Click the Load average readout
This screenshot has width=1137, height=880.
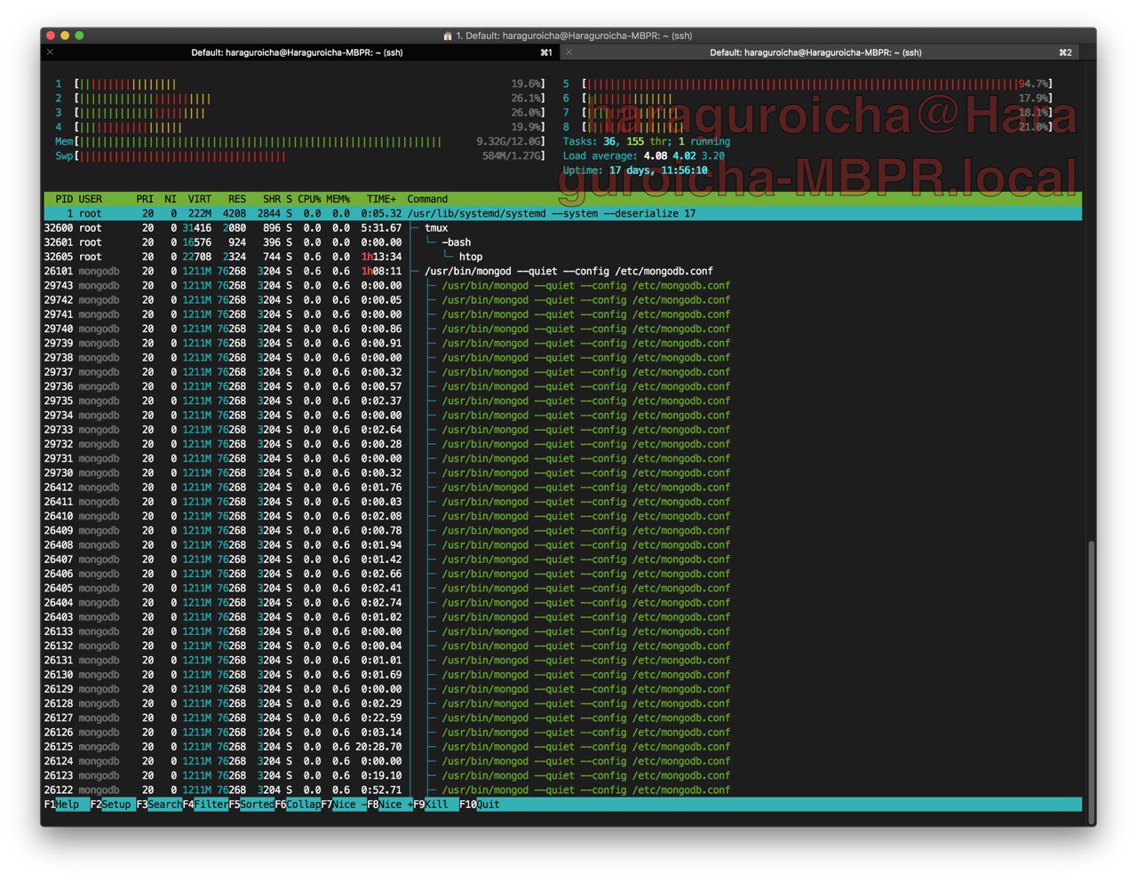pos(643,156)
